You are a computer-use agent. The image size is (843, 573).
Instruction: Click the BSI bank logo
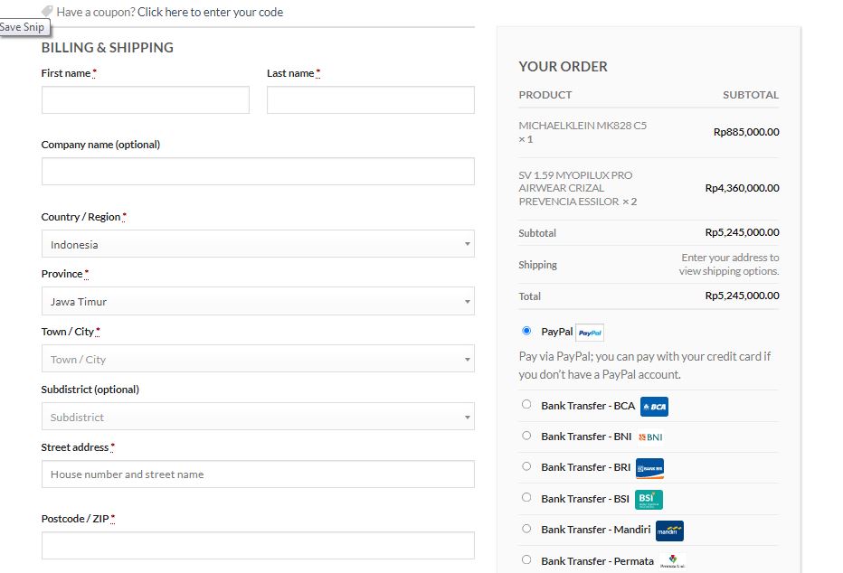(x=649, y=499)
